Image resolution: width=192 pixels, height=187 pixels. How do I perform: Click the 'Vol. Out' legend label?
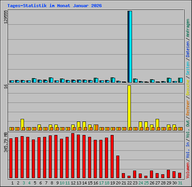[x=188, y=129]
